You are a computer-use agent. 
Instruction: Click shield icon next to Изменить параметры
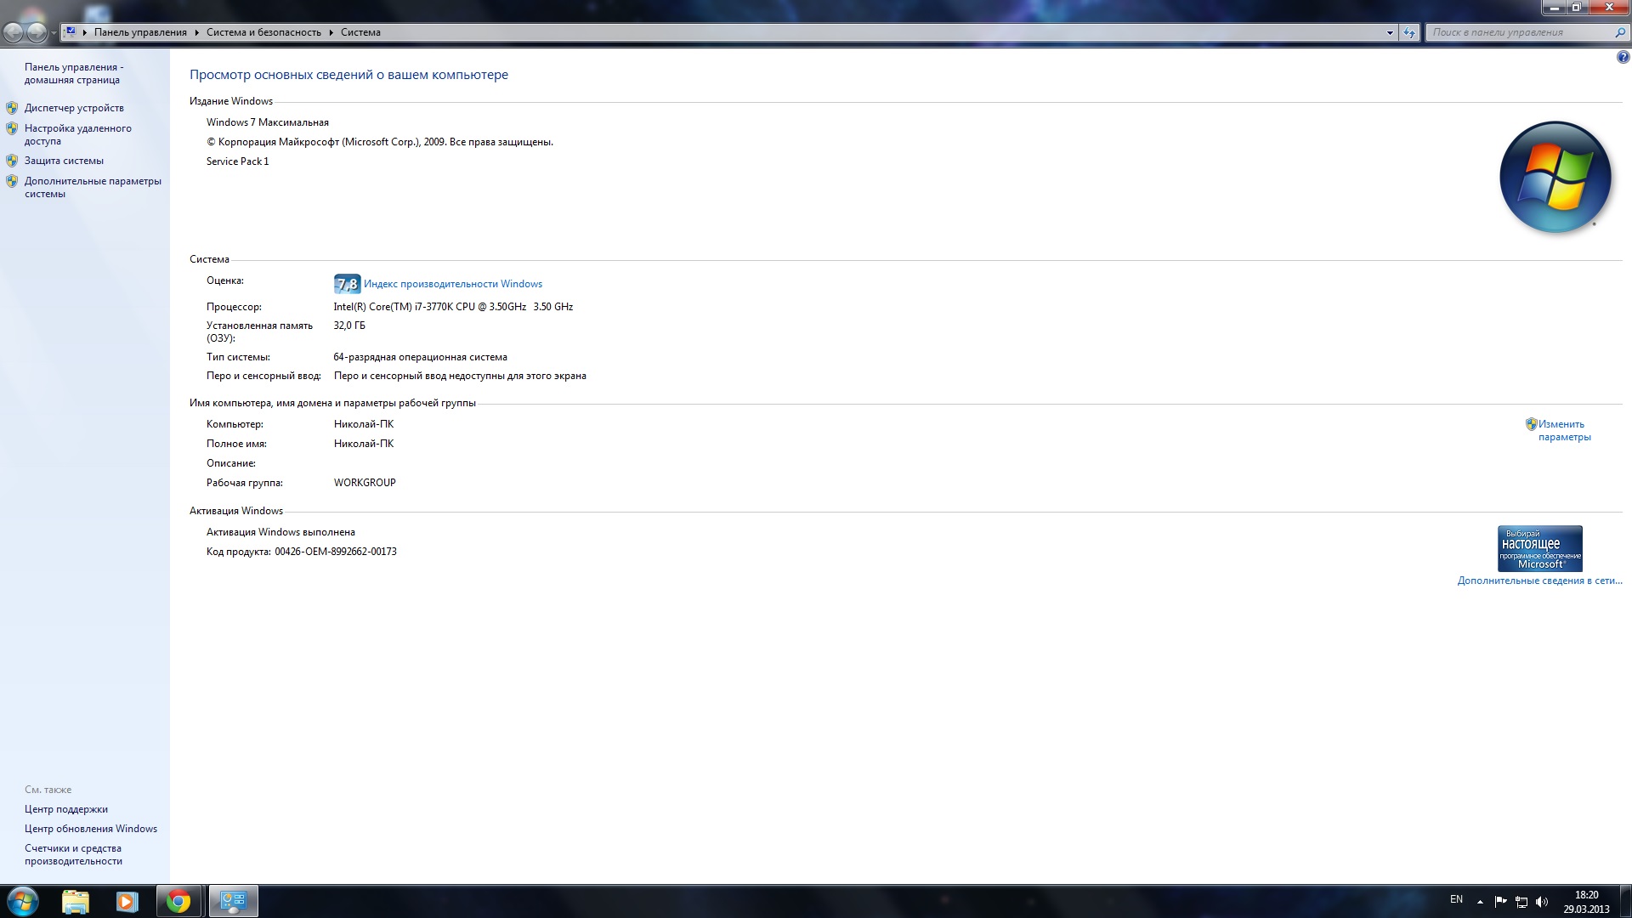(1531, 424)
